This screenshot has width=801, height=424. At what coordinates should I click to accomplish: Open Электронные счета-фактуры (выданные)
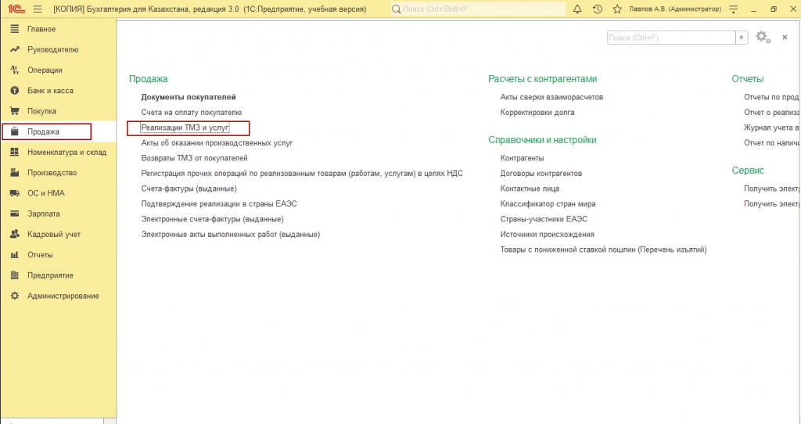tap(213, 219)
